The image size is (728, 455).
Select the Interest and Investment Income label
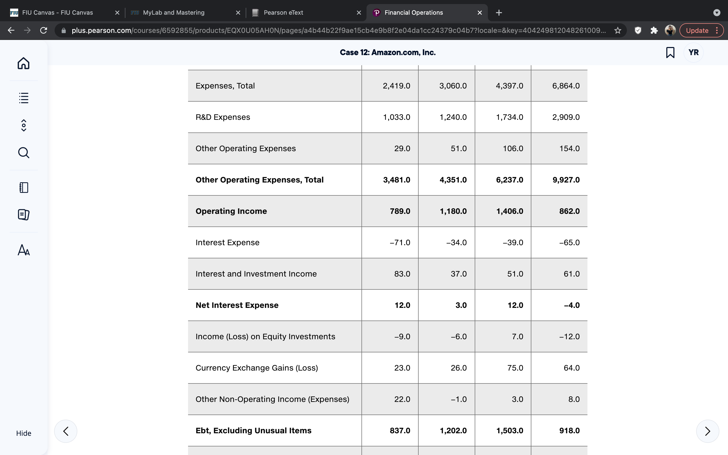(256, 274)
